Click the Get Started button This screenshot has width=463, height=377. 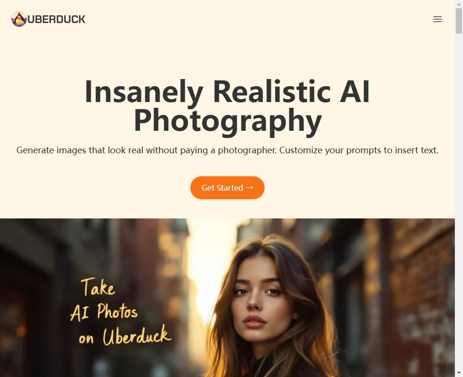point(227,188)
